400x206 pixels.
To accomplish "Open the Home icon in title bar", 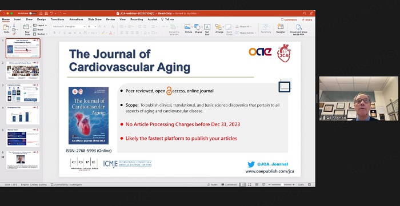I will (x=41, y=13).
